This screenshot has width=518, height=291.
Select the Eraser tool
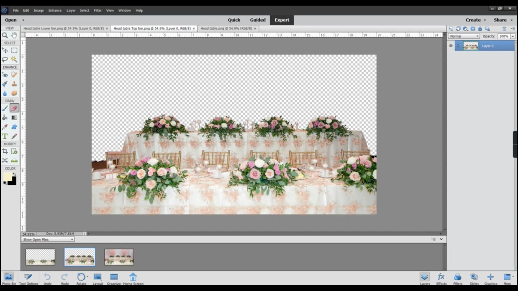coord(14,108)
